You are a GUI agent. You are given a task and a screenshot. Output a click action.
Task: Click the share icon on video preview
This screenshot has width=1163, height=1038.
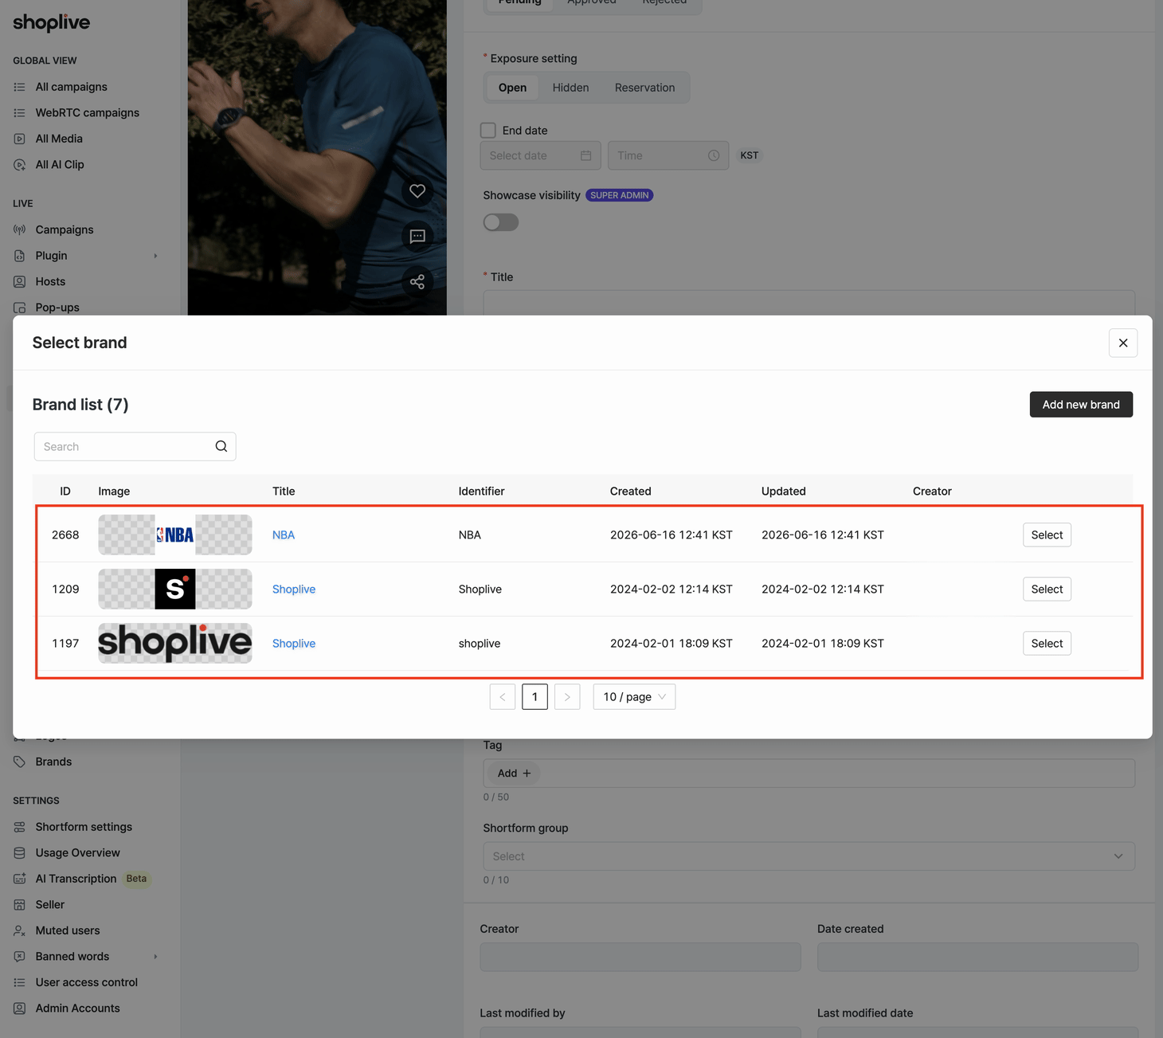(x=417, y=282)
